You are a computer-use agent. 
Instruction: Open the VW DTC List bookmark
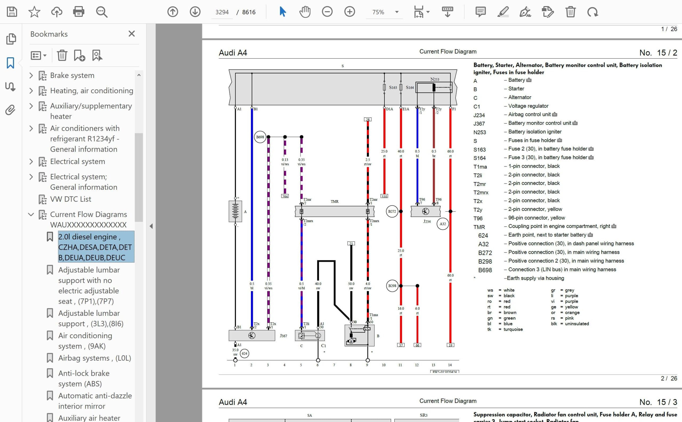point(70,199)
